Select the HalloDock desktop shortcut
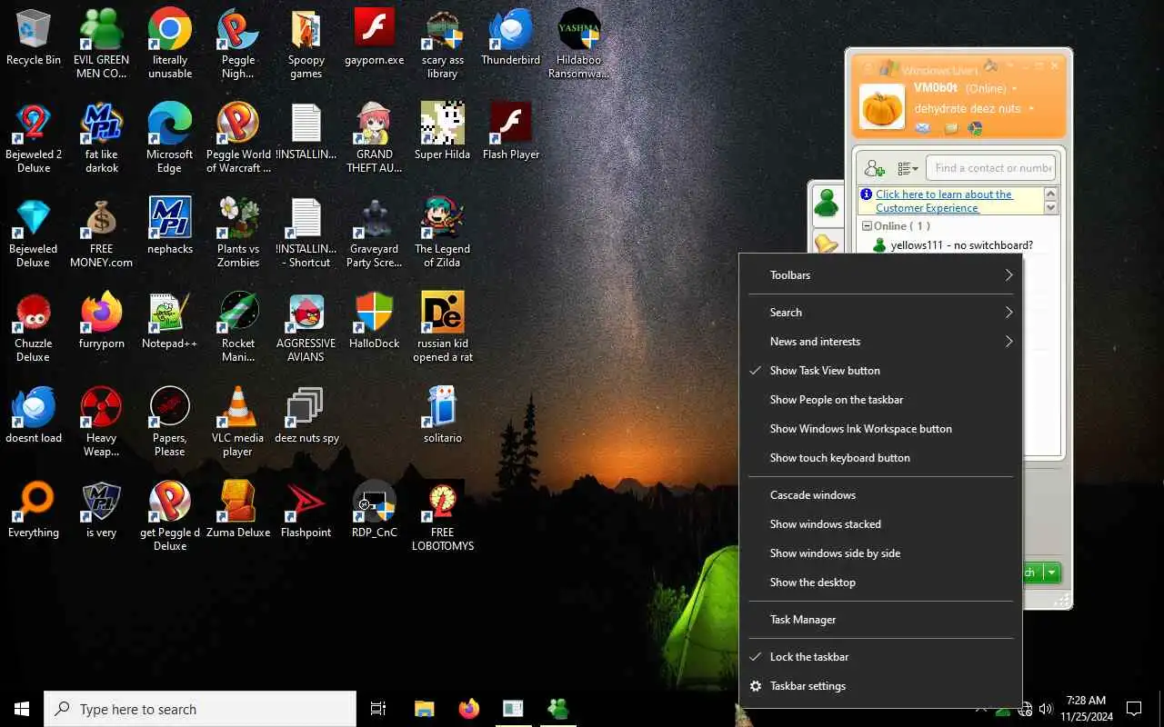The width and height of the screenshot is (1164, 727). click(375, 321)
